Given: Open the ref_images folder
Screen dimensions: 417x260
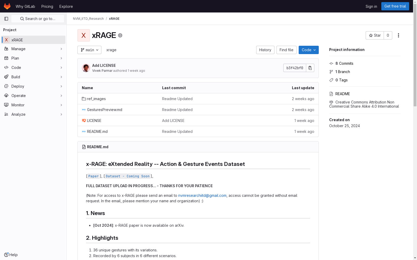Looking at the screenshot, I should pyautogui.click(x=96, y=99).
